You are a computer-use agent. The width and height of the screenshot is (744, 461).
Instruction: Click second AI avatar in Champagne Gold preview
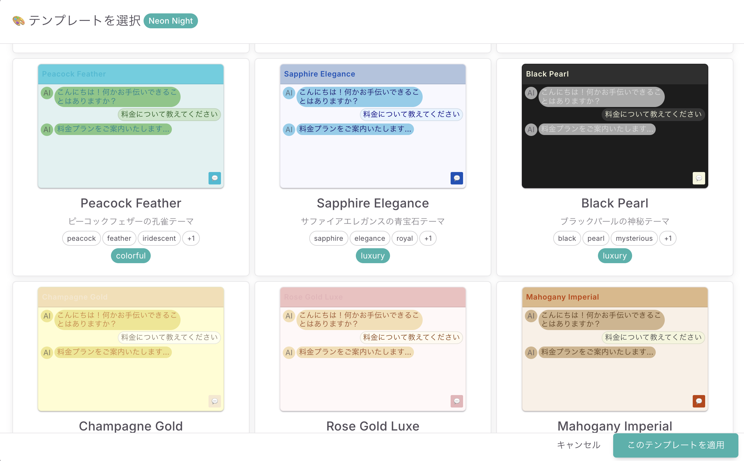47,353
